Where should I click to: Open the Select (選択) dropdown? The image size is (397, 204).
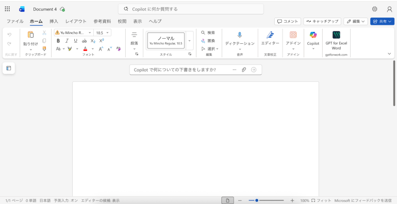[x=210, y=48]
